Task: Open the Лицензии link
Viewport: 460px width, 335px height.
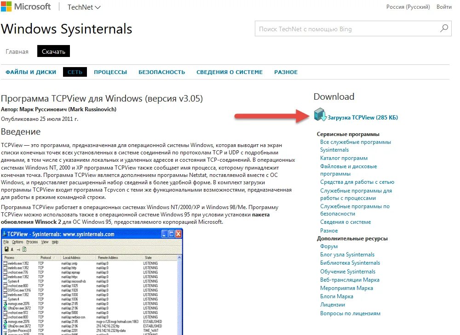Action: [333, 305]
